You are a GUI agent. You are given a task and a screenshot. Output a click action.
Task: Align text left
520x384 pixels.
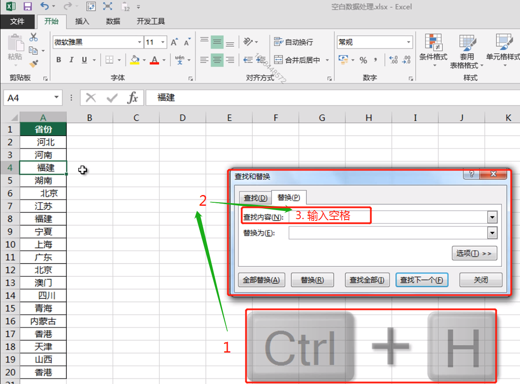pos(204,60)
